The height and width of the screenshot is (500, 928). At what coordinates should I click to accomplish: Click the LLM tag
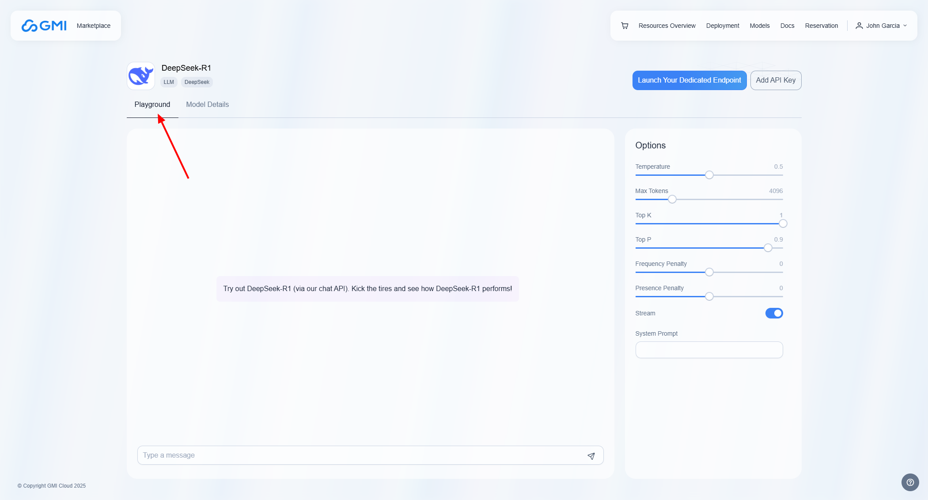point(169,82)
